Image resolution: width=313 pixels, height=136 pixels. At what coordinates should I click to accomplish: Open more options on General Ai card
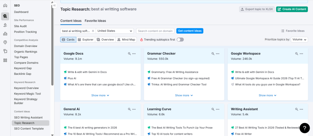coord(134,109)
